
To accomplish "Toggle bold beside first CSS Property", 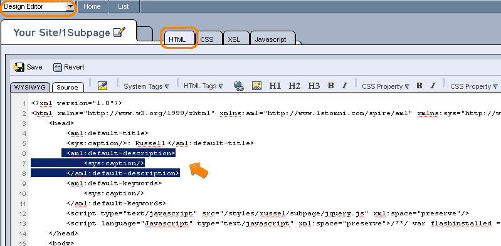I will [419, 86].
